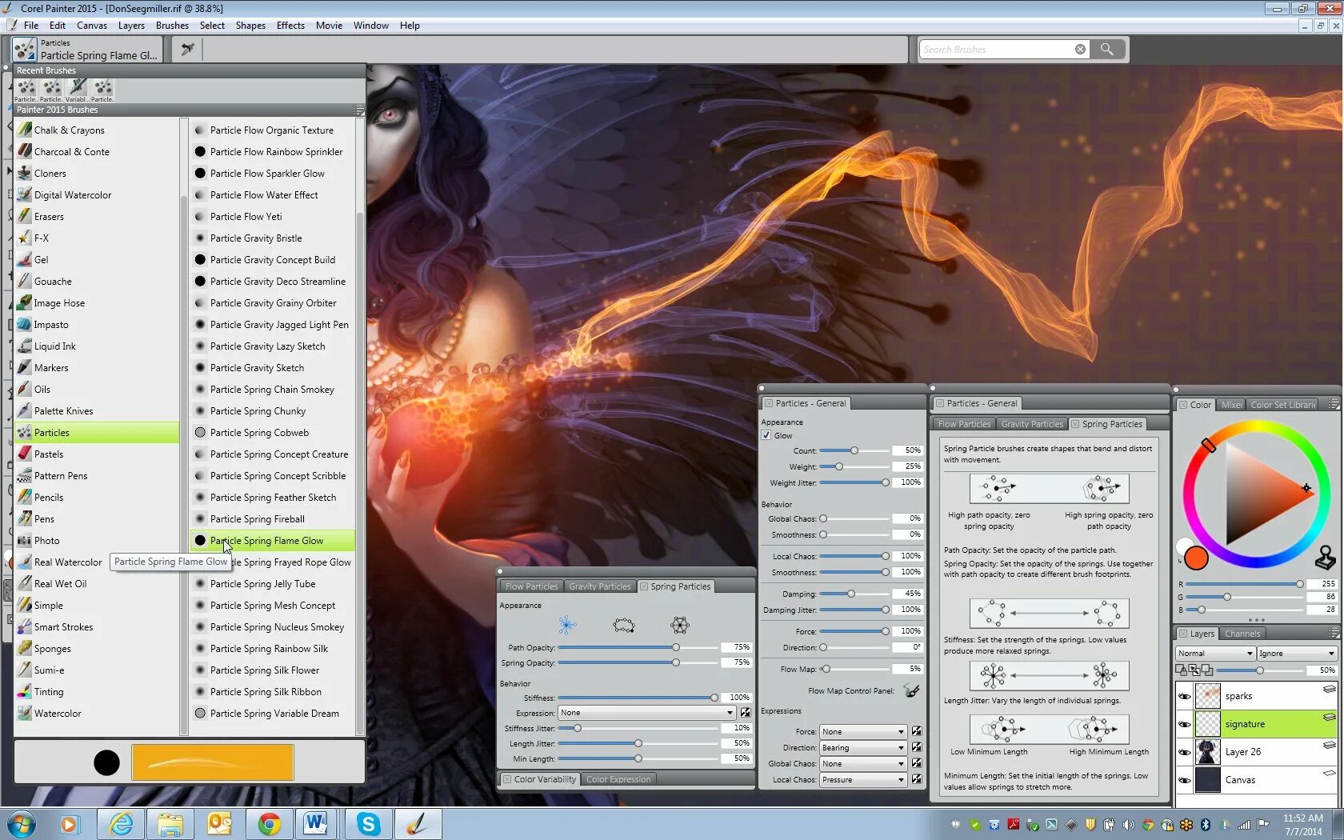Open Internet Explorer from the taskbar

pyautogui.click(x=121, y=823)
